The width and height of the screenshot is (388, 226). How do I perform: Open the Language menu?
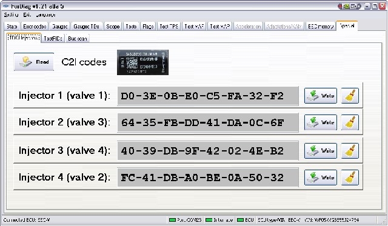click(x=45, y=15)
